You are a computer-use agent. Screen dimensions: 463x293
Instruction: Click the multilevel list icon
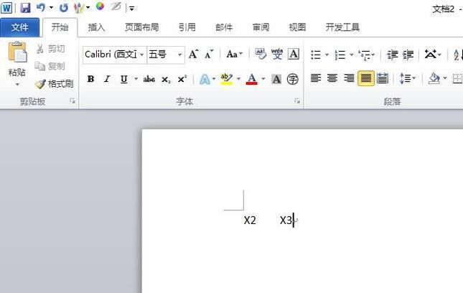click(365, 55)
